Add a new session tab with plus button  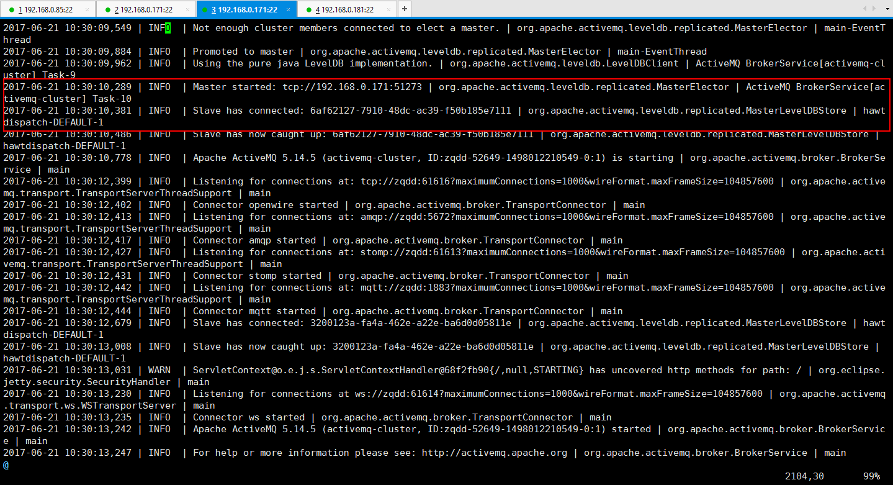click(x=404, y=9)
